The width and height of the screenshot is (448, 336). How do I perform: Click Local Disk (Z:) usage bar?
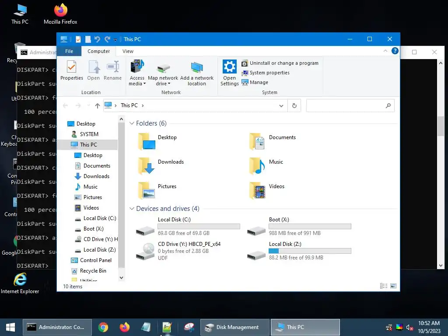point(310,251)
